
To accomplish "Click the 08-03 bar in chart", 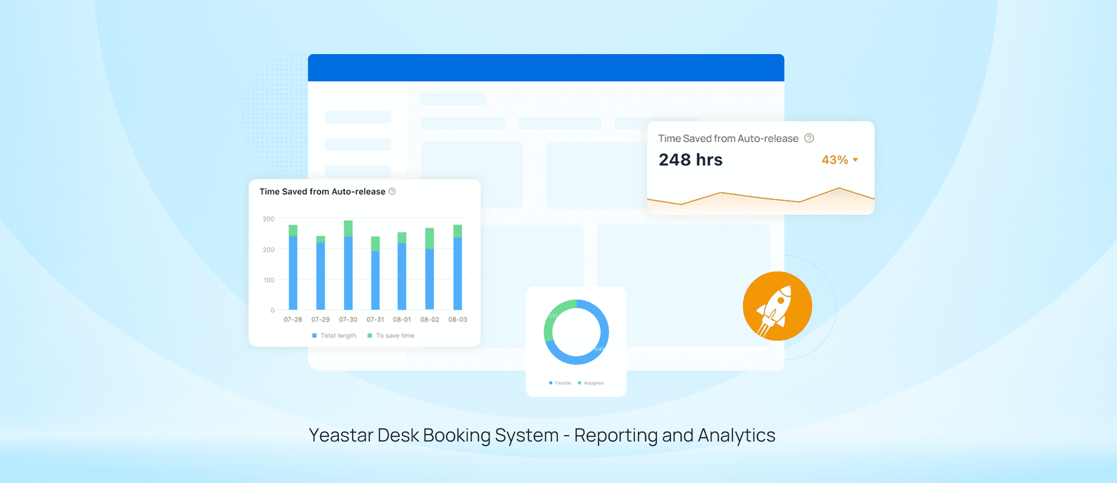I will coord(458,267).
